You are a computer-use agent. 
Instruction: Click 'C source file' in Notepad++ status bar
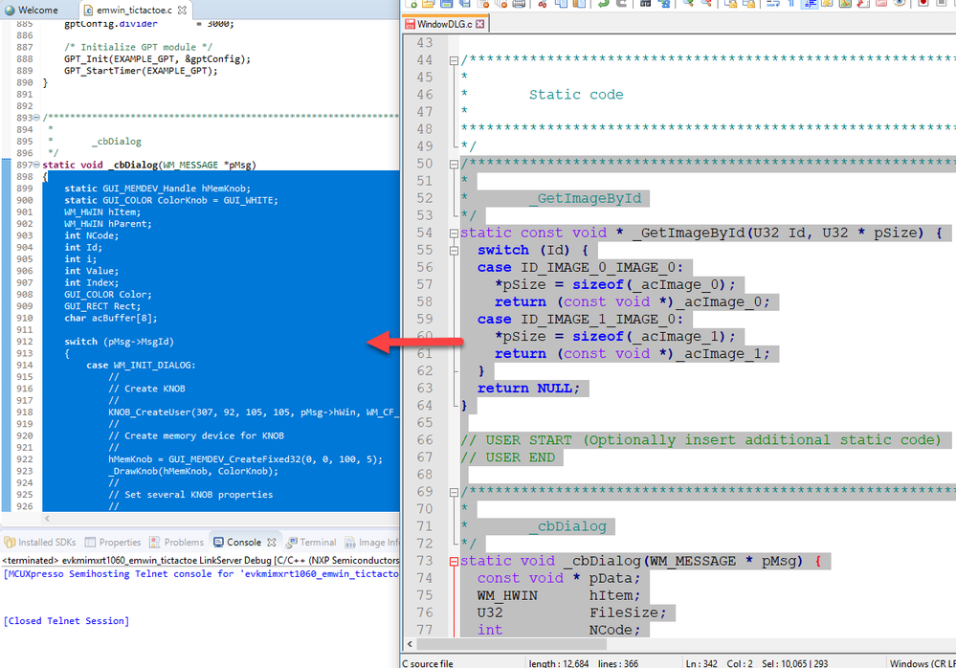[x=428, y=663]
